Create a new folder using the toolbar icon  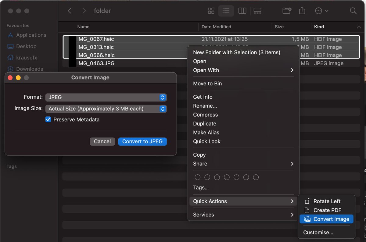click(x=286, y=11)
